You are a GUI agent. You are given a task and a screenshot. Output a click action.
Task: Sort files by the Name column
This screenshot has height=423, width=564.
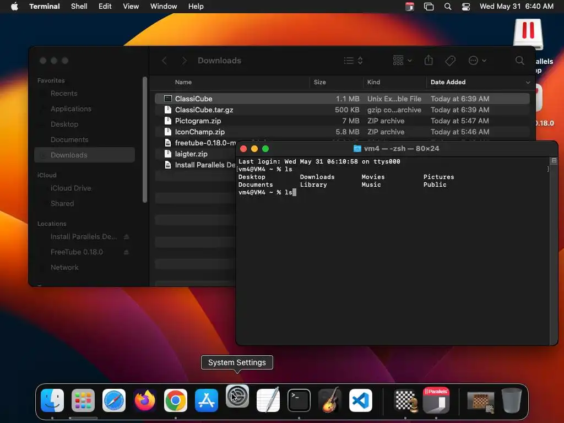183,83
